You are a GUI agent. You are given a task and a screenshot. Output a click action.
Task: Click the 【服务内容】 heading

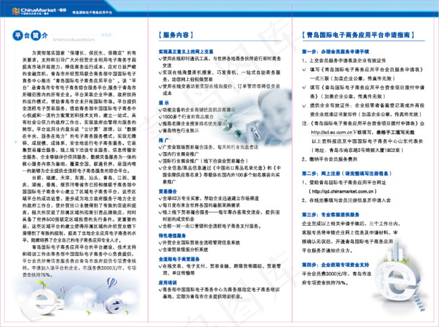[176, 35]
